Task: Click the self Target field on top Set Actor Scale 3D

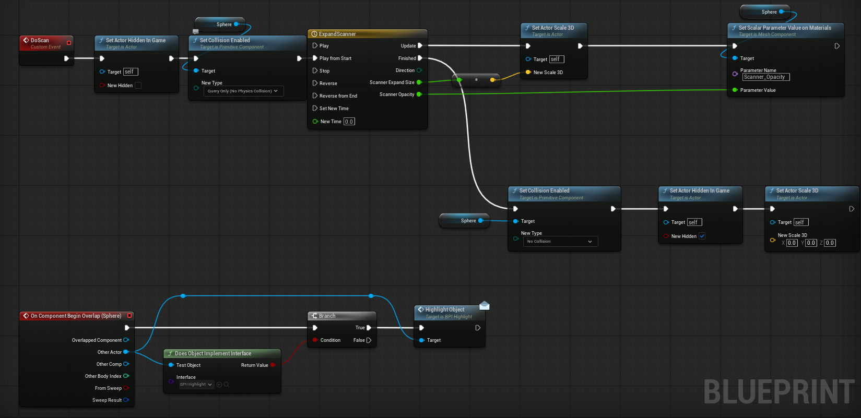Action: (x=557, y=59)
